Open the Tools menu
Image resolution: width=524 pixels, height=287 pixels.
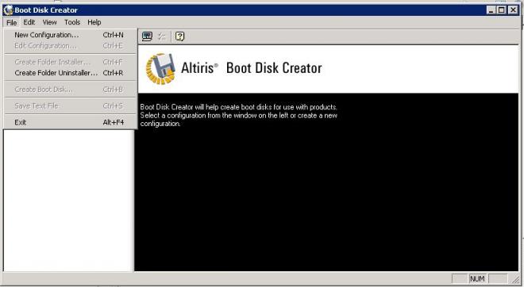coord(72,22)
